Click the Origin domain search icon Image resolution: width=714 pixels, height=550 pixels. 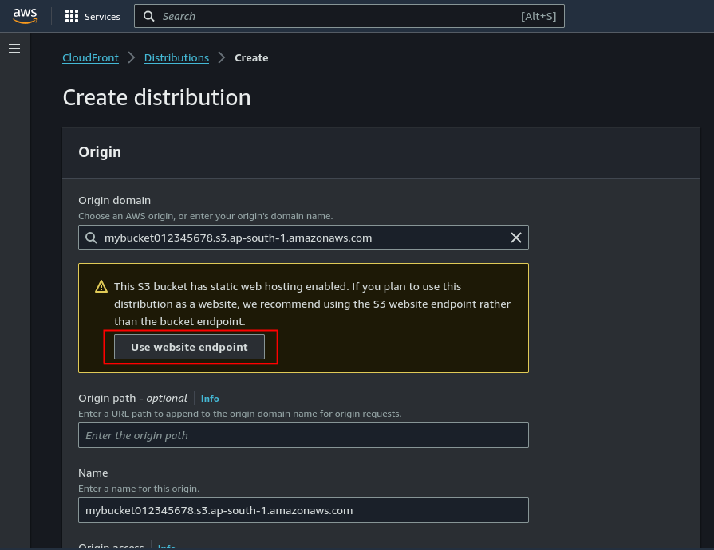pyautogui.click(x=91, y=238)
